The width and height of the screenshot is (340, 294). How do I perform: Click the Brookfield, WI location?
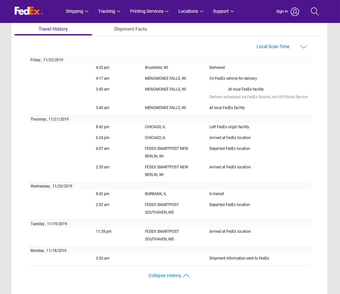[156, 67]
